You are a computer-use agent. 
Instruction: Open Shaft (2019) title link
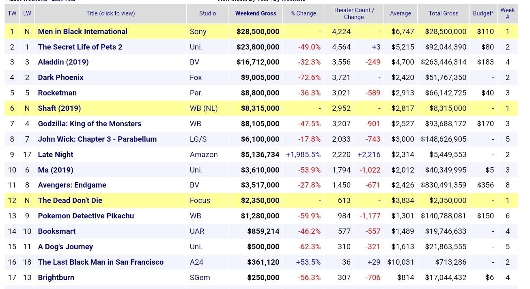tap(59, 108)
